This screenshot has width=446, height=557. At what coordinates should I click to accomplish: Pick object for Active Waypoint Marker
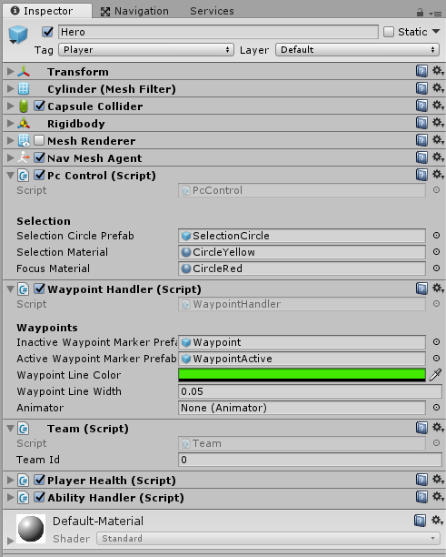(x=436, y=358)
